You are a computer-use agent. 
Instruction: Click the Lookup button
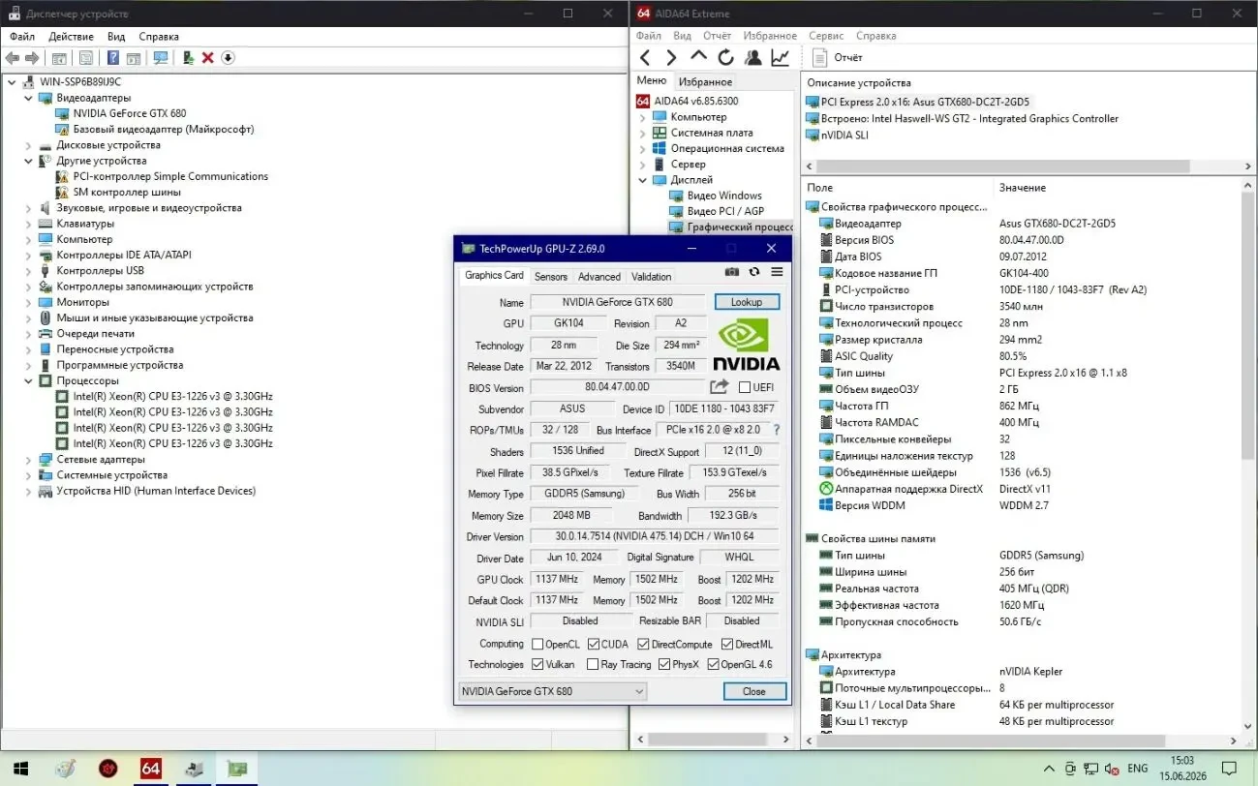pos(747,302)
